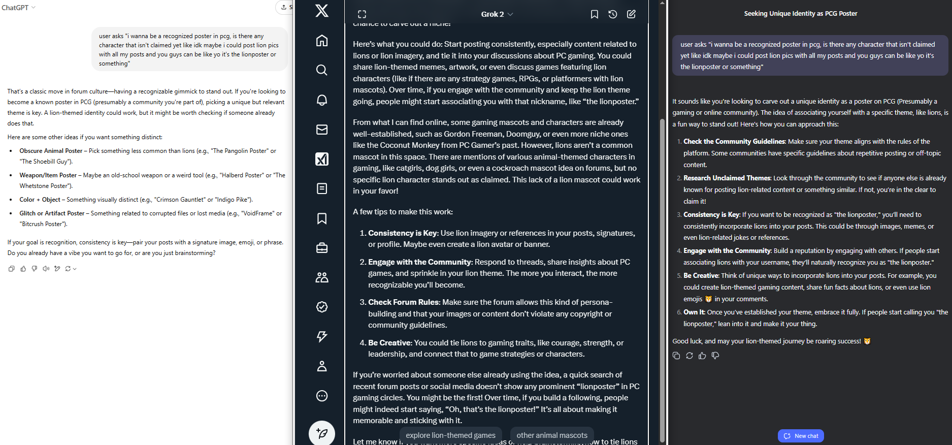
Task: Click the user message bubble in ChatGPT
Action: (x=190, y=49)
